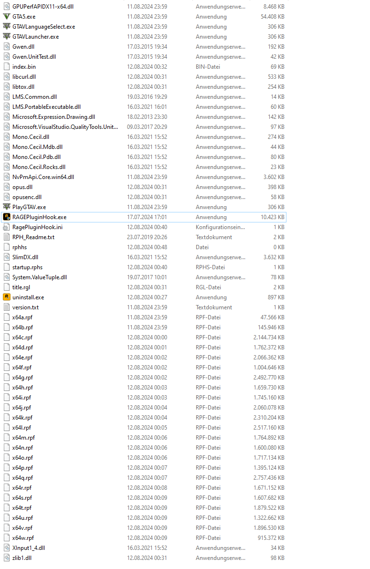
Task: Select the x64d.rpf file name
Action: [x=22, y=348]
